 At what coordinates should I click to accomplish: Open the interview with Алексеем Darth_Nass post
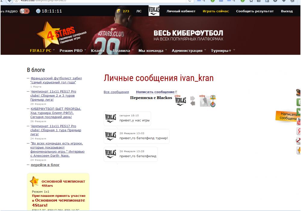(x=57, y=150)
